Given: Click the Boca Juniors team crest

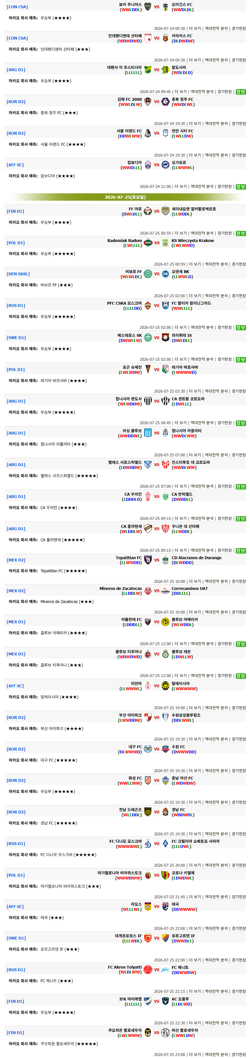Looking at the screenshot, I should [x=147, y=7].
